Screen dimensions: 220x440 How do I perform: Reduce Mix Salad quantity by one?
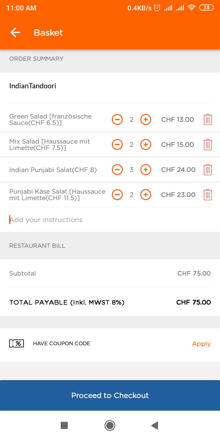click(117, 145)
